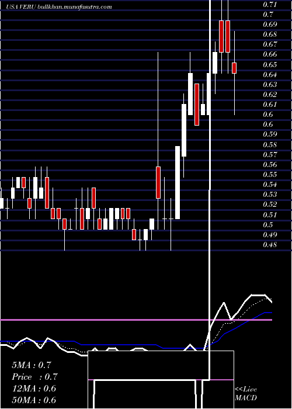Click the 0.54 price axis label

click(270, 185)
